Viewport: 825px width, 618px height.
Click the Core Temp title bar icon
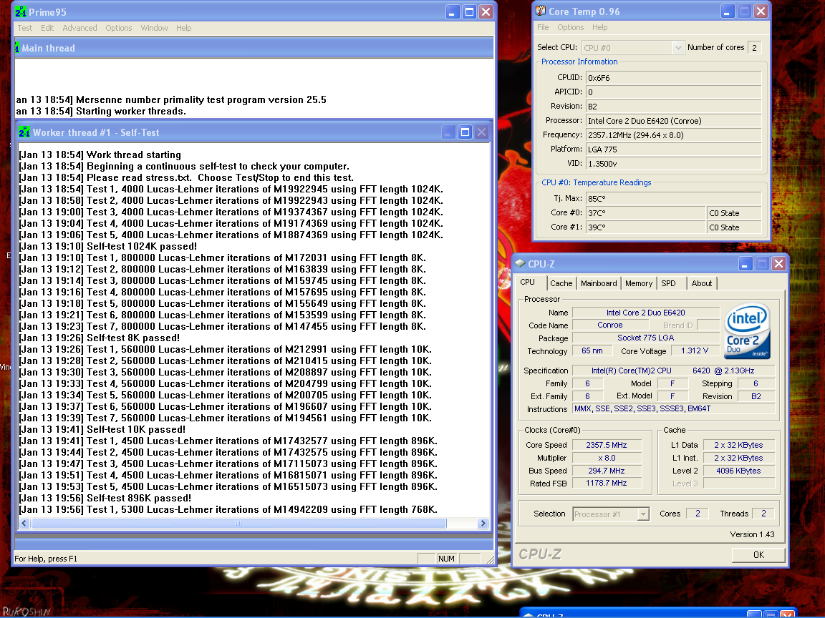coord(541,11)
